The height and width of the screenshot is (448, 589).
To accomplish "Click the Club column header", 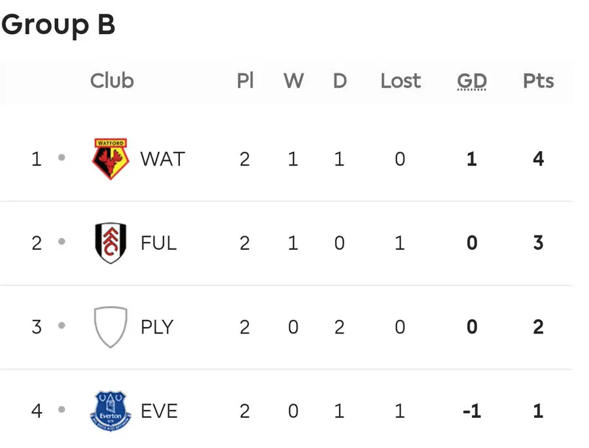I will click(x=112, y=80).
